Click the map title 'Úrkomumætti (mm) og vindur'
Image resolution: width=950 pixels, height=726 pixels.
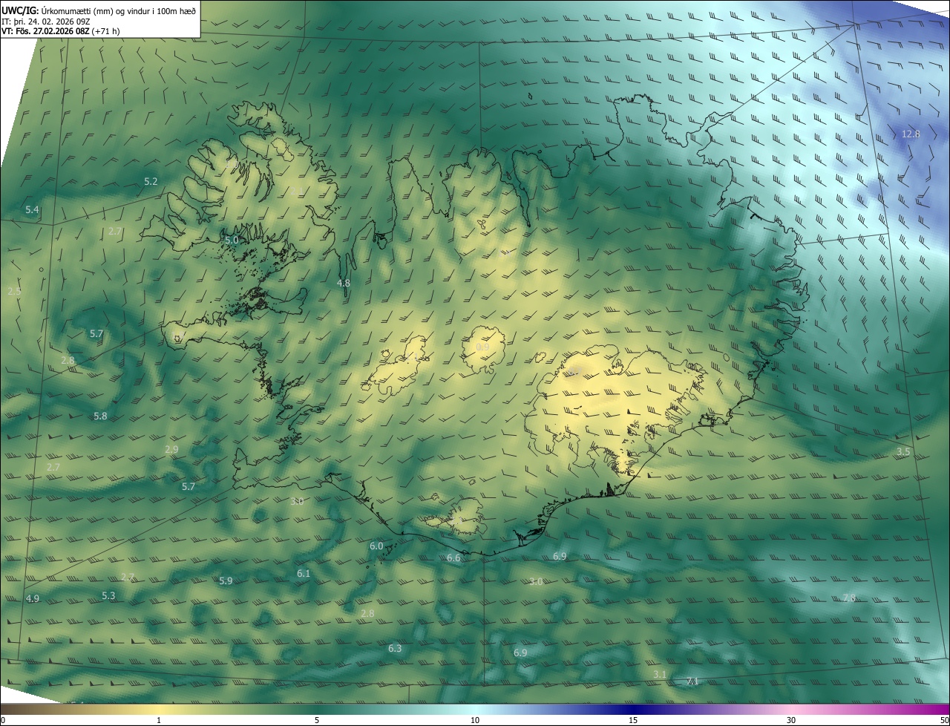tap(94, 10)
